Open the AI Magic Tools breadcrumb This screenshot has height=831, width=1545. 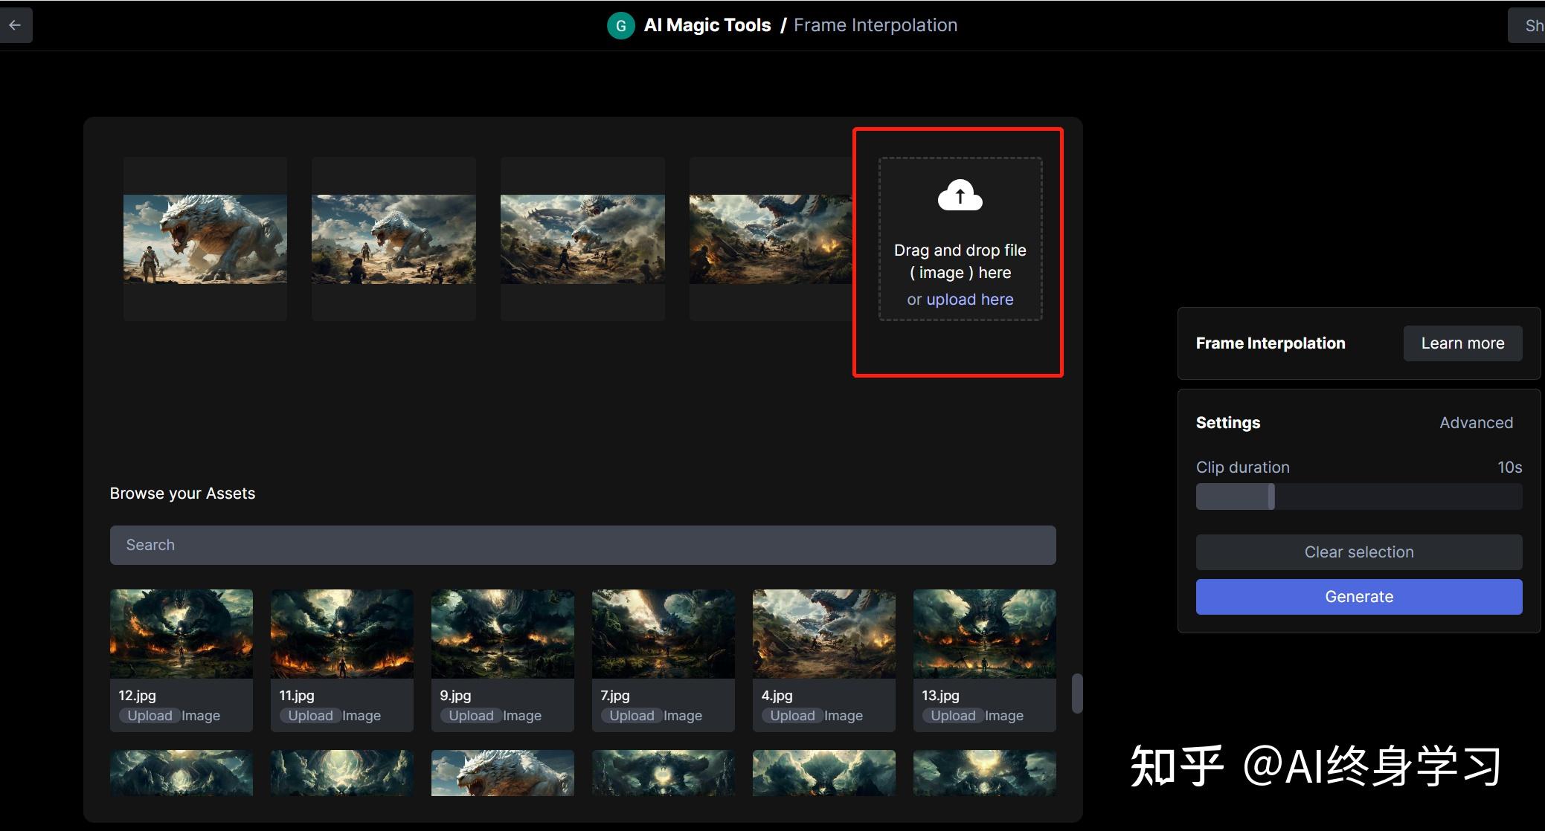pyautogui.click(x=707, y=25)
